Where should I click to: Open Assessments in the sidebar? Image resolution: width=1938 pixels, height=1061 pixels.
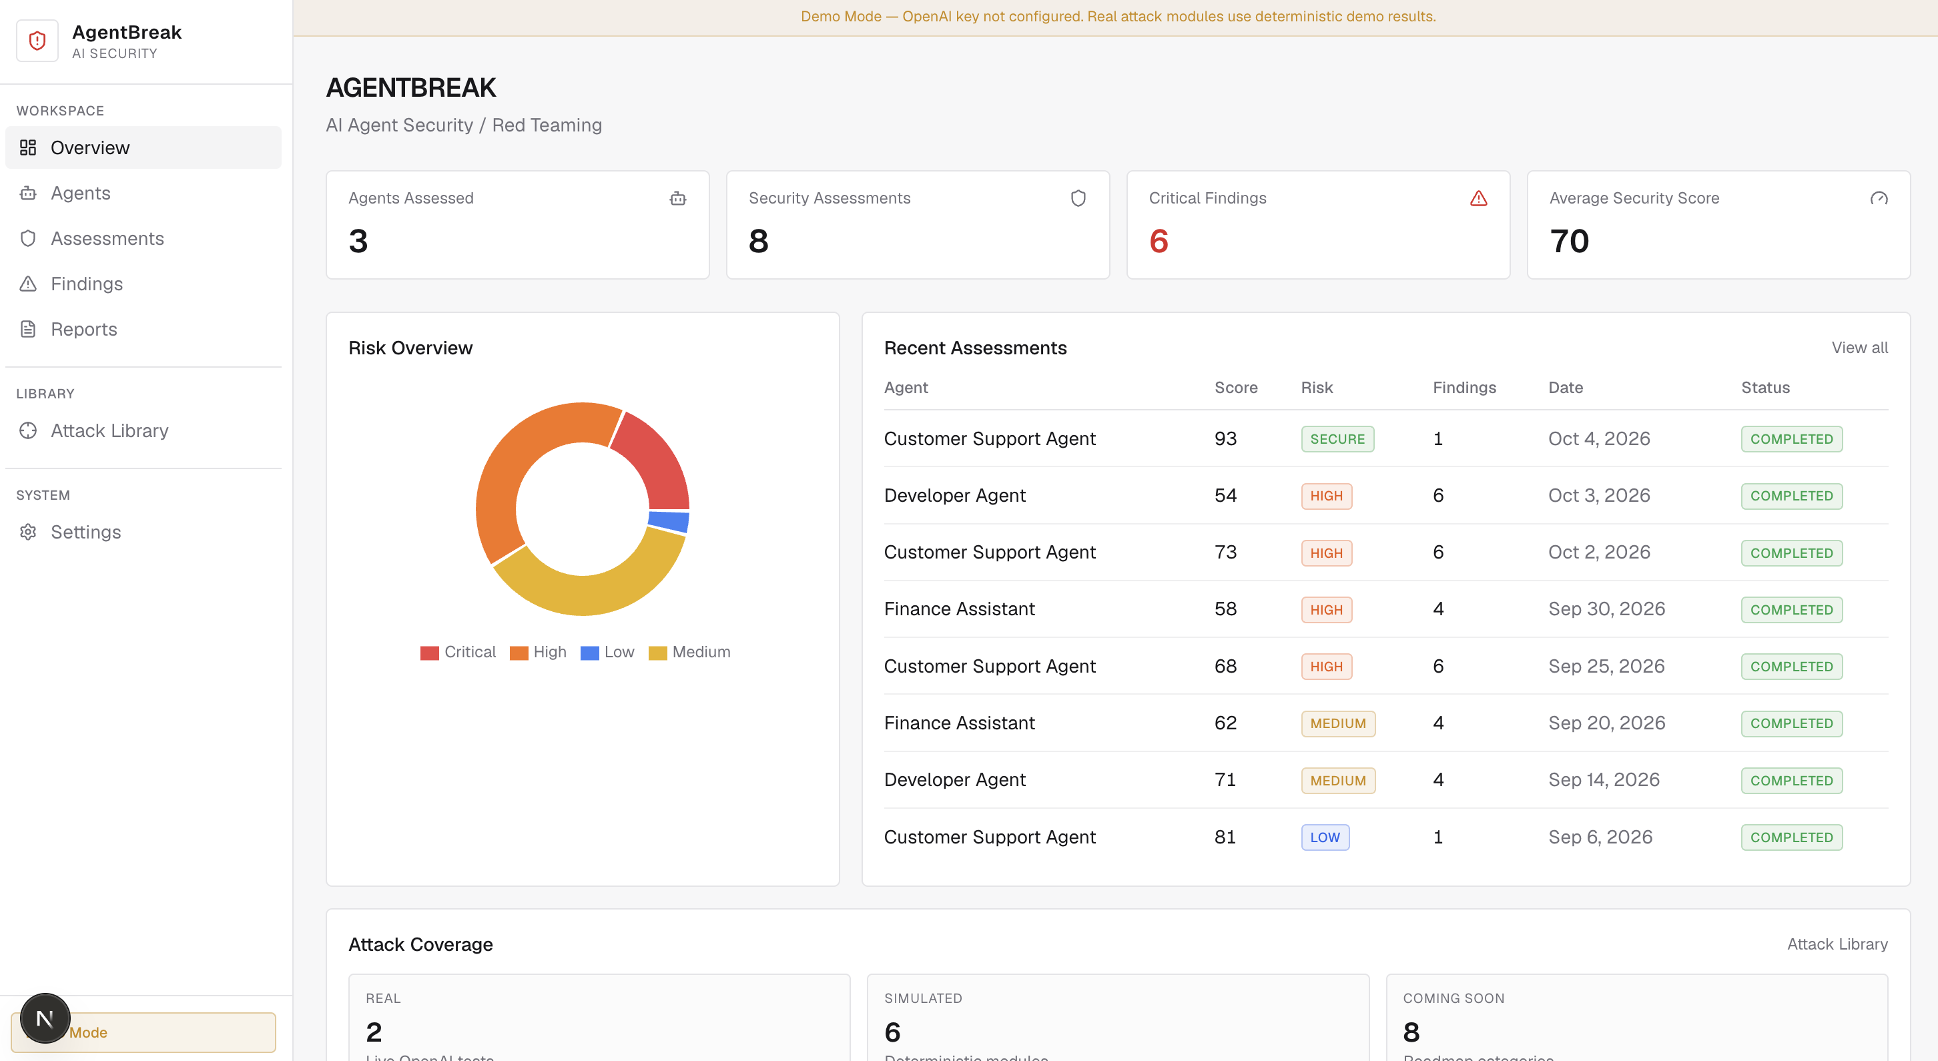click(x=143, y=238)
